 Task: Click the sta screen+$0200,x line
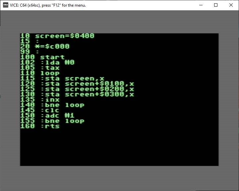tap(87, 89)
